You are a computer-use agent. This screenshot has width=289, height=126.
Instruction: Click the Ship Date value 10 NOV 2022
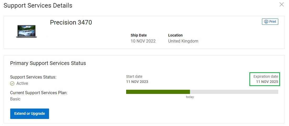(143, 41)
